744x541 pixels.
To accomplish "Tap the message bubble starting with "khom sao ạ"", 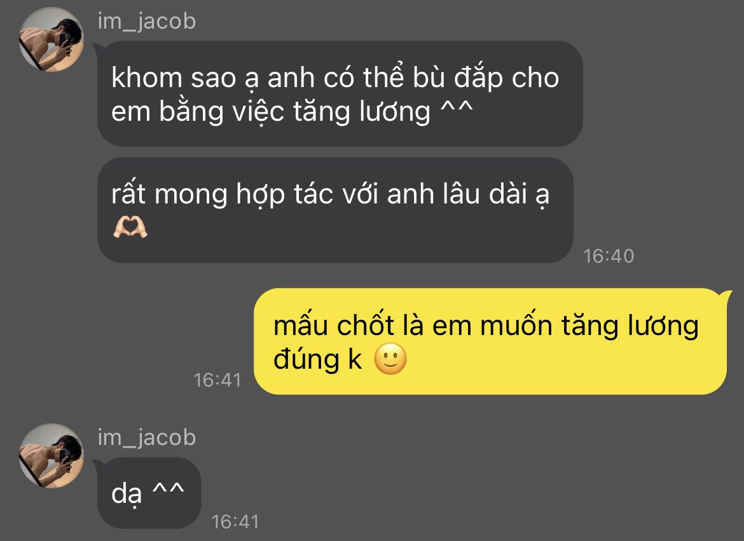I will 340,93.
